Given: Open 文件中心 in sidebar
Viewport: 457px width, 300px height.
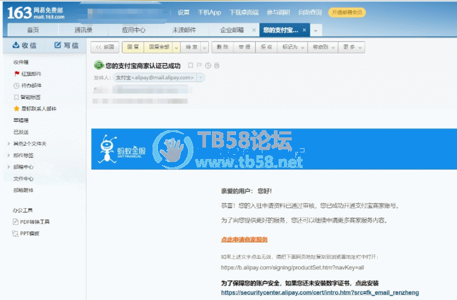Looking at the screenshot, I should click(23, 179).
